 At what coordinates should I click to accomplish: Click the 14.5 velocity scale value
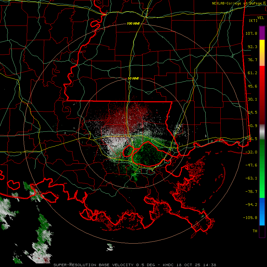pyautogui.click(x=252, y=112)
